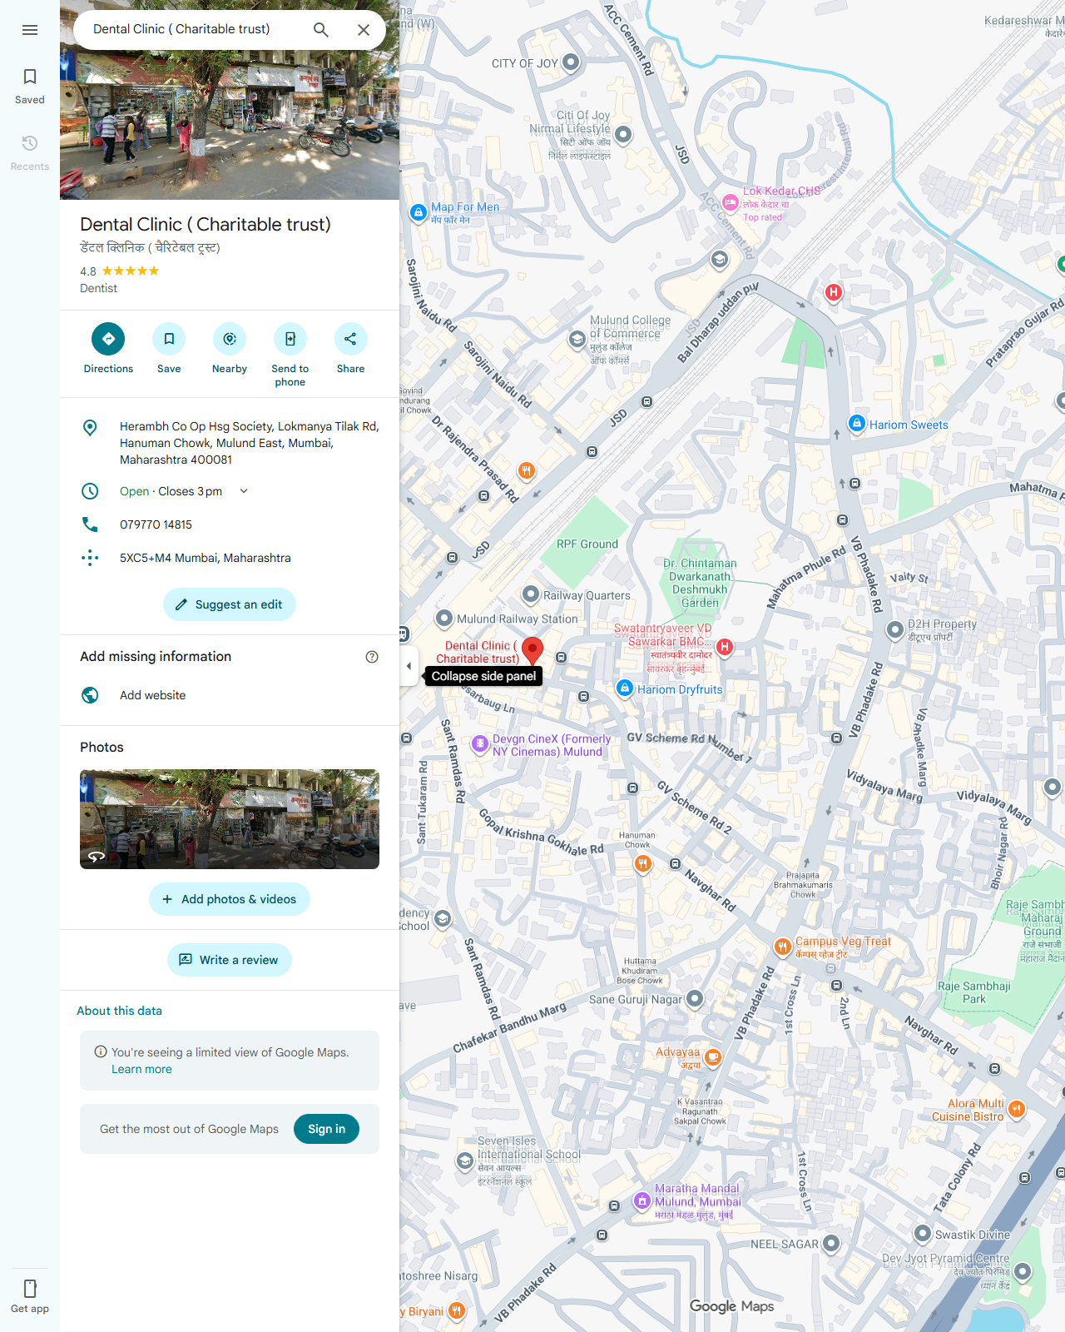1065x1332 pixels.
Task: Collapse the side panel arrow
Action: pyautogui.click(x=409, y=666)
